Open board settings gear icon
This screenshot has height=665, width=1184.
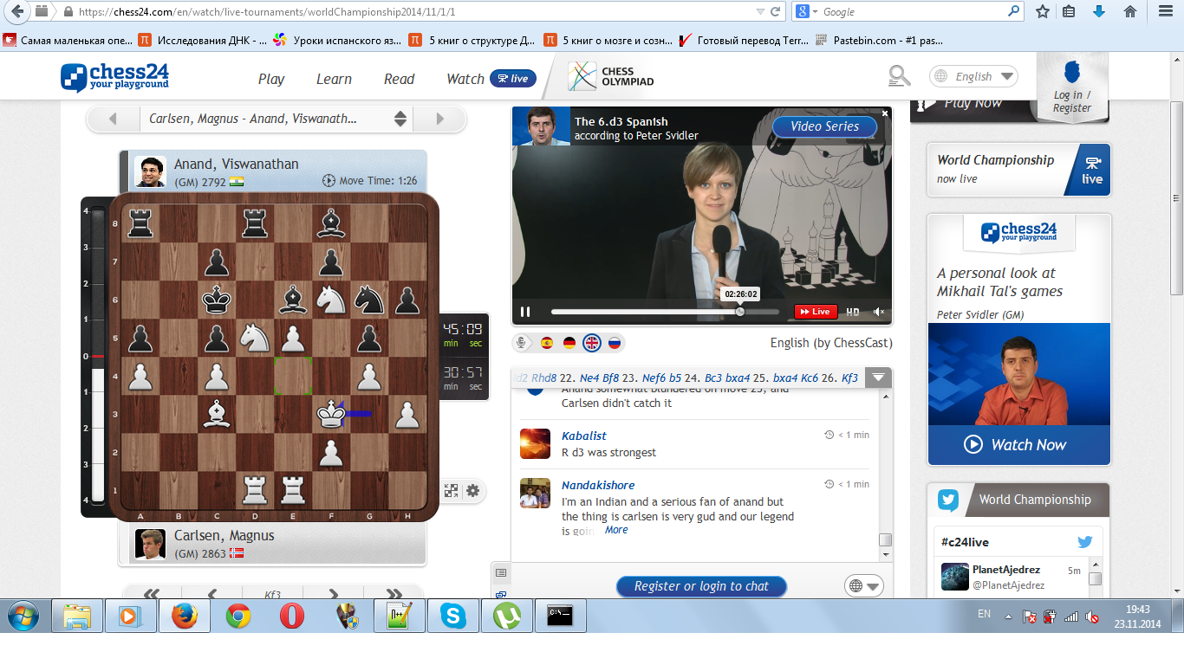coord(472,491)
